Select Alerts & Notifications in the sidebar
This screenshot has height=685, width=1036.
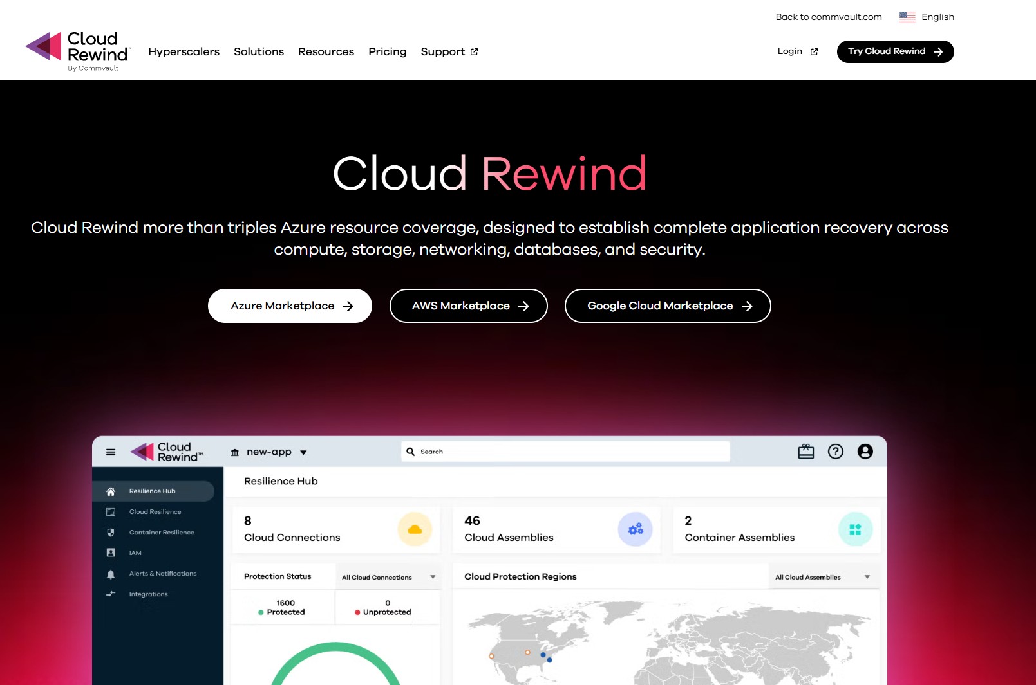154,574
